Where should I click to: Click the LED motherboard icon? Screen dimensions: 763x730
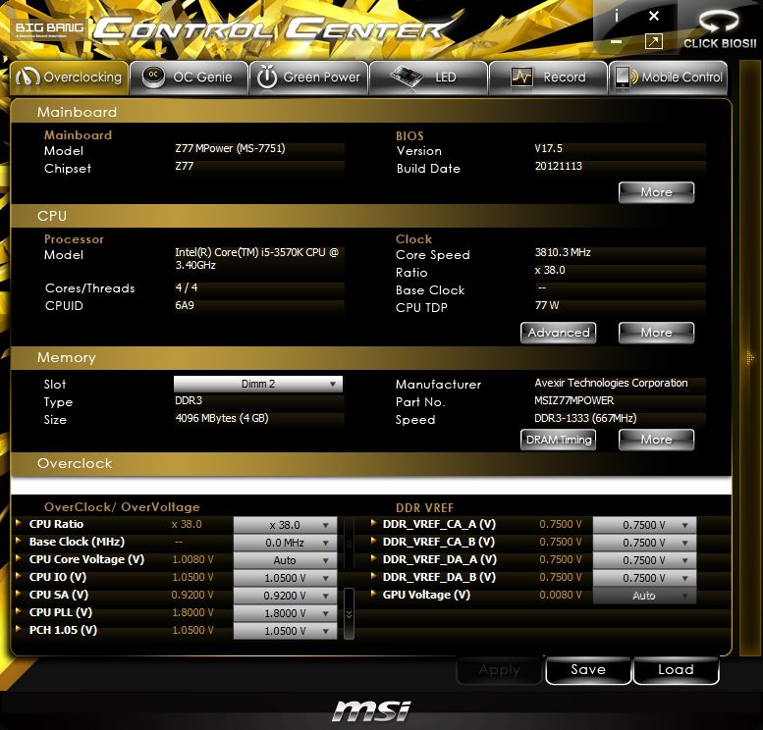click(407, 77)
